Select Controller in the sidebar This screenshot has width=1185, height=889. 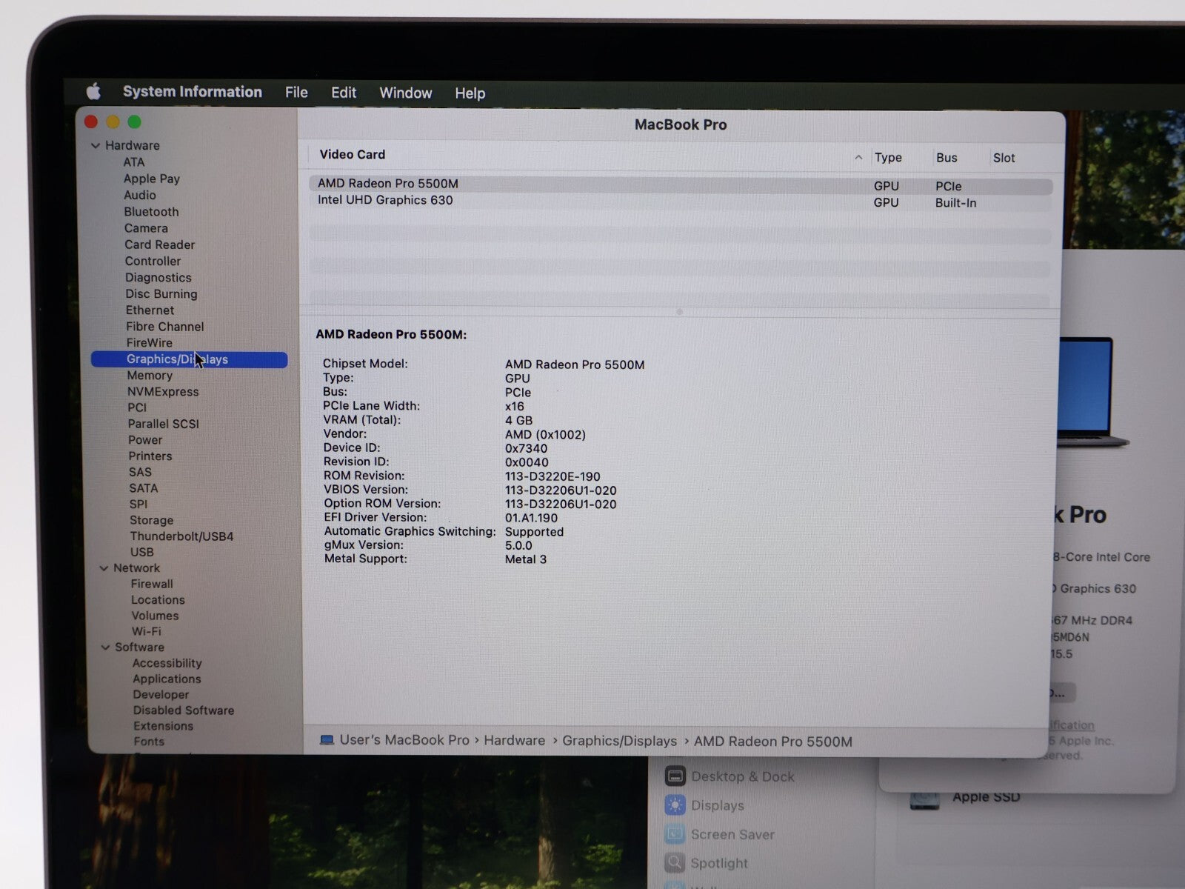(x=153, y=261)
